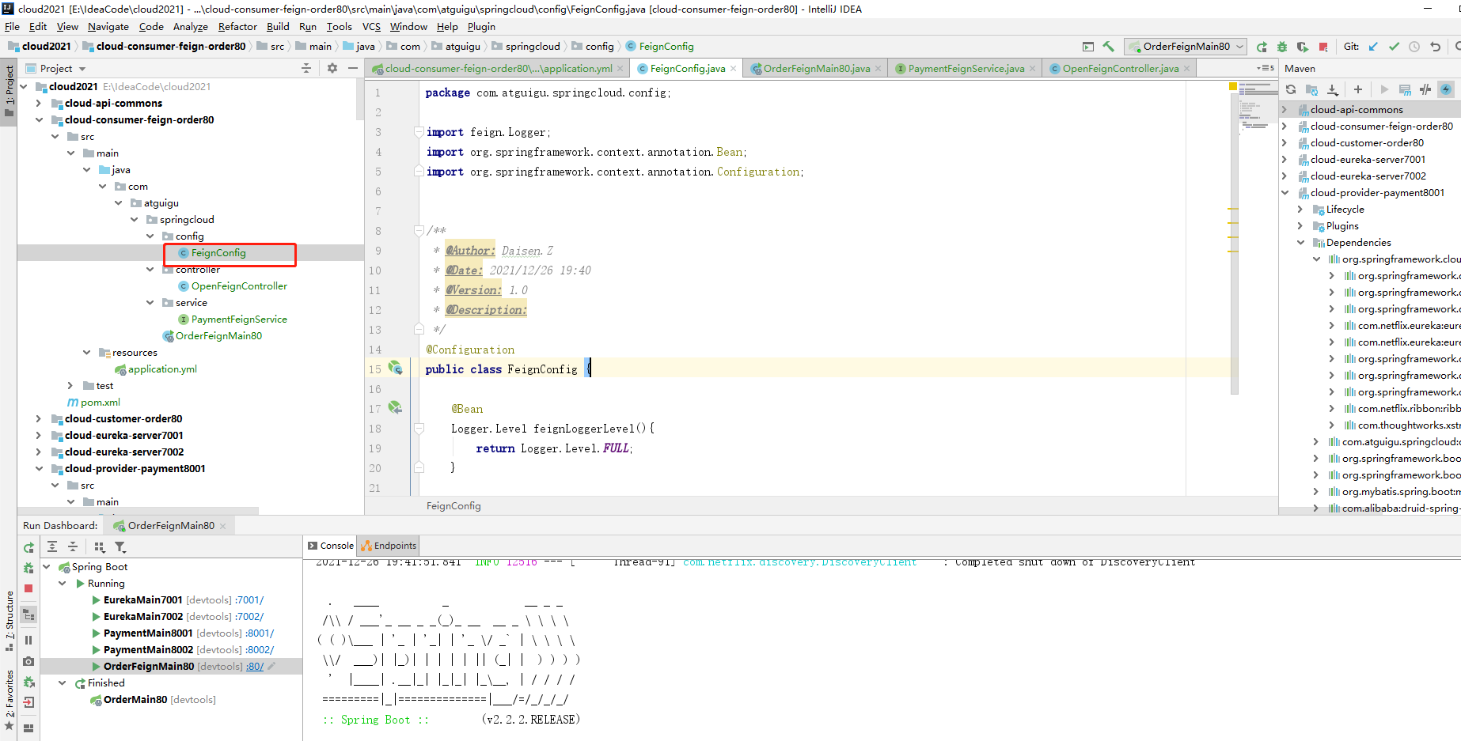Click the Git Show History clock icon
The width and height of the screenshot is (1461, 741).
coord(1414,47)
